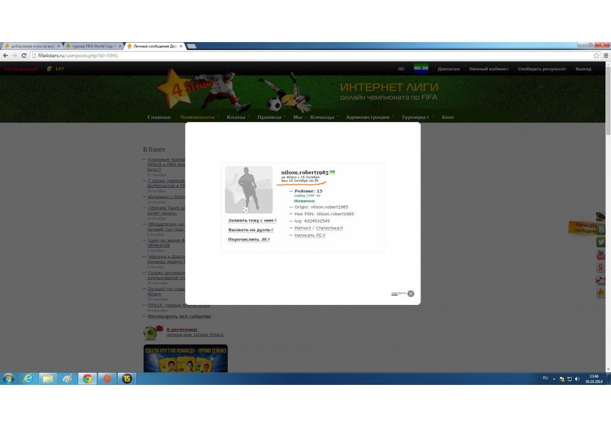The width and height of the screenshot is (611, 427).
Task: Open Chrome from the taskbar
Action: (87, 378)
